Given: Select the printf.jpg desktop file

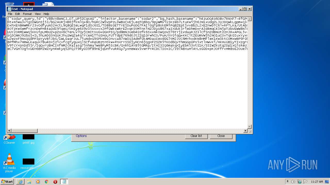Looking at the screenshot, I should pos(28,139).
